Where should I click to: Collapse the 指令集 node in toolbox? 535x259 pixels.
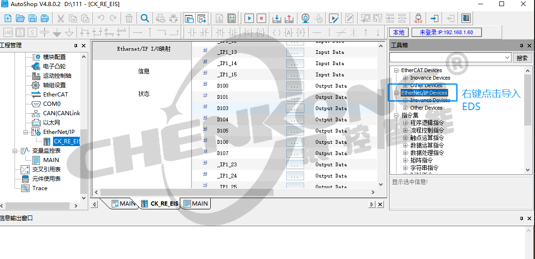[x=397, y=115]
